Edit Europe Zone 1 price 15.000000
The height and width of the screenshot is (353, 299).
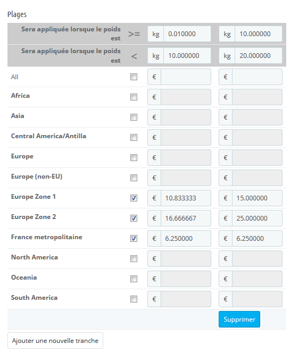pyautogui.click(x=257, y=198)
